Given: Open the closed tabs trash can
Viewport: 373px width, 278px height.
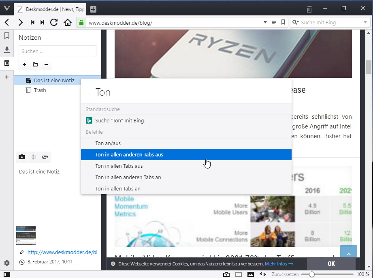Looking at the screenshot, I should 309,9.
